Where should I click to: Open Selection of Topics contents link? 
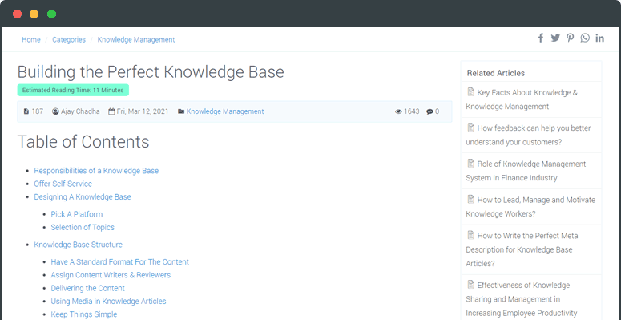tap(83, 227)
